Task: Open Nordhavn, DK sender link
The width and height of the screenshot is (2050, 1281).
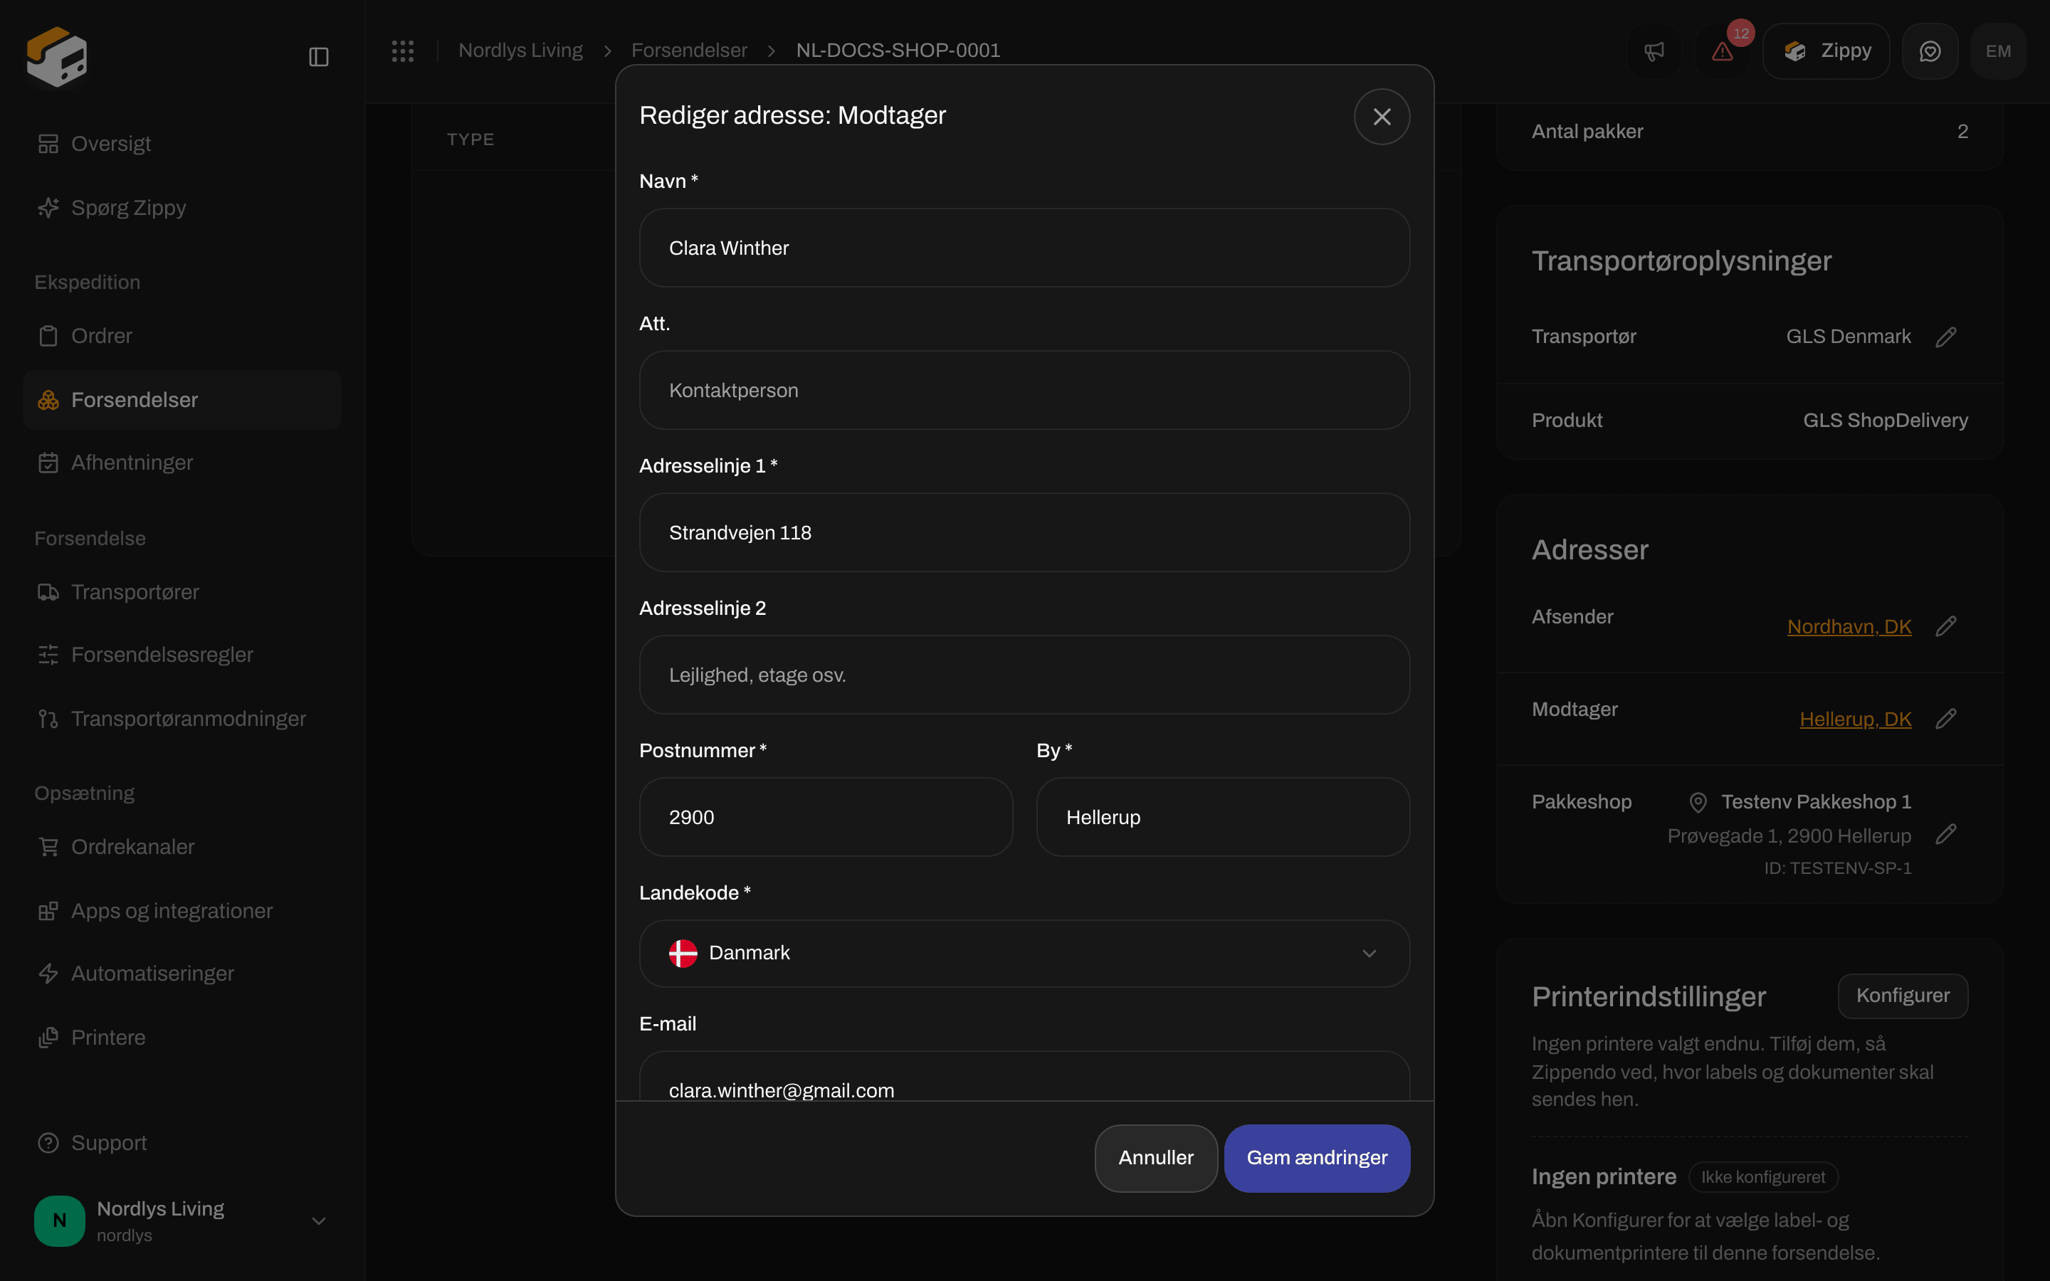Action: point(1849,627)
